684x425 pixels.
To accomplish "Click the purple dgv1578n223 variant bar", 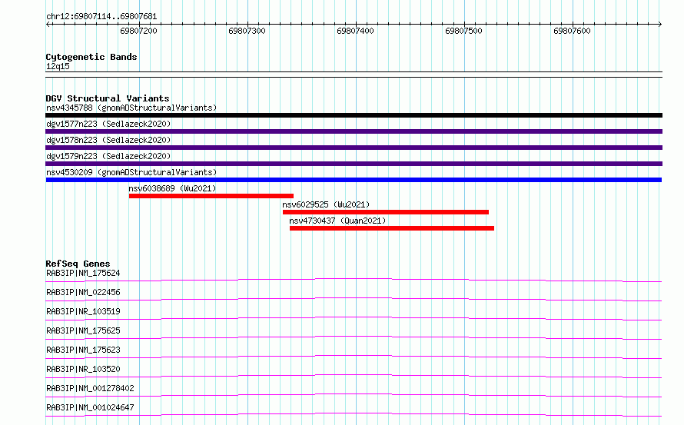I will pos(354,148).
